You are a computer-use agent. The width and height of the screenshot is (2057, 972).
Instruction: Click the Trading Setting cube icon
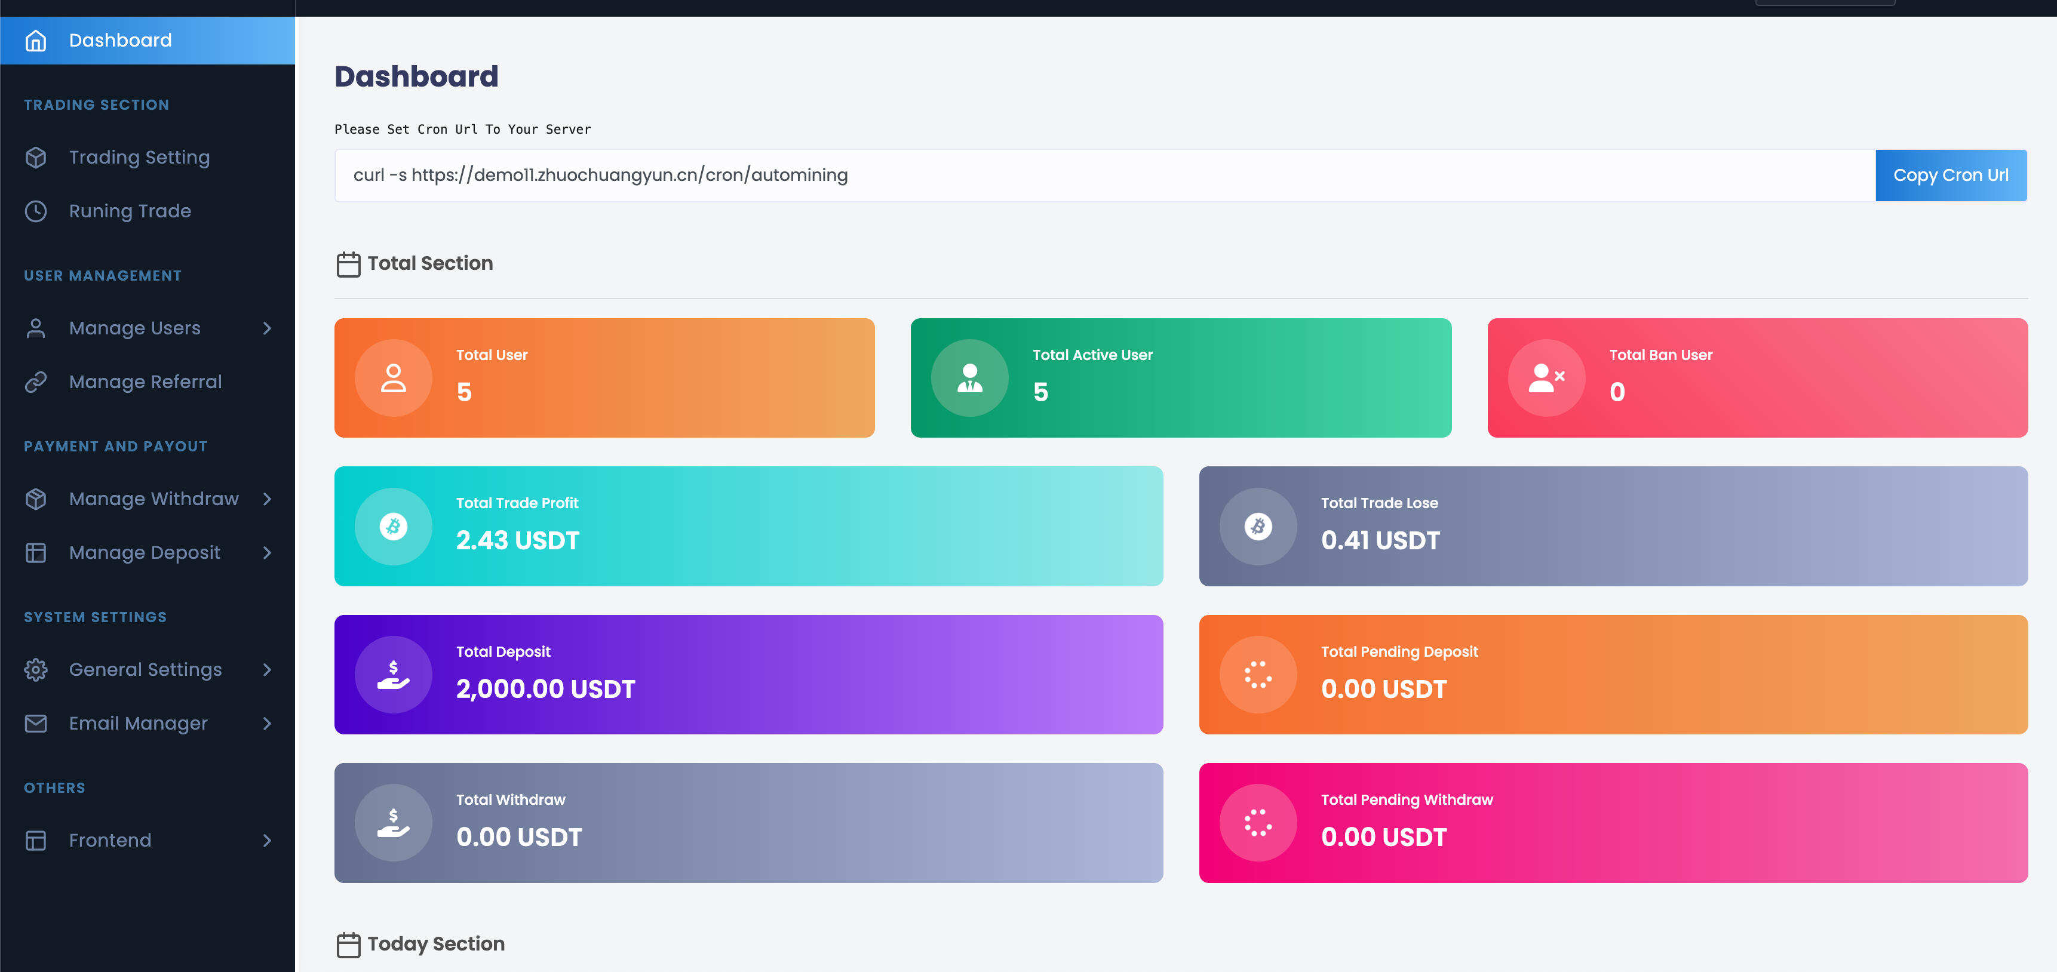(x=35, y=157)
